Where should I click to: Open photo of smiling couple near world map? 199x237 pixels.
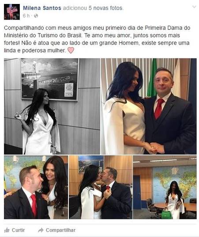(36, 187)
